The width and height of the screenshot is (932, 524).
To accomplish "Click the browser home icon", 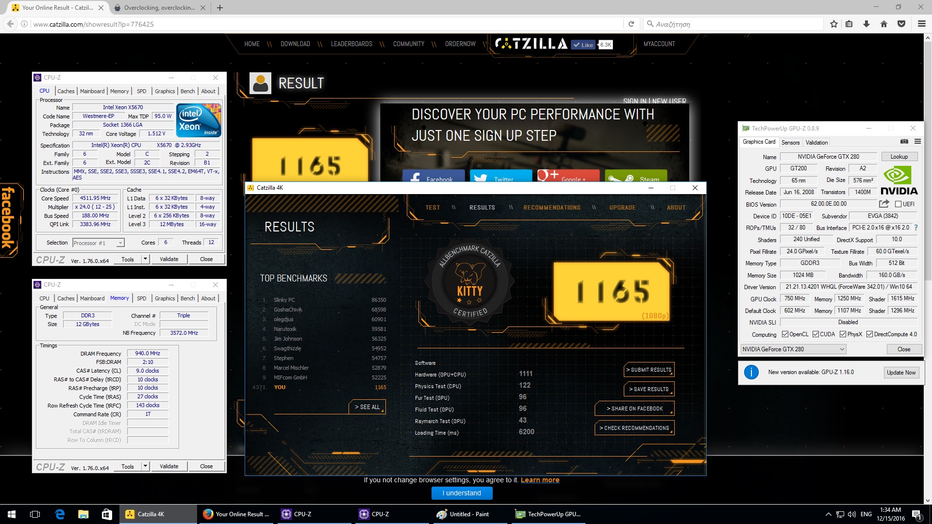I will 884,24.
